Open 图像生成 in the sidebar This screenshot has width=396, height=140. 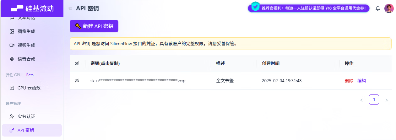[x=32, y=31]
